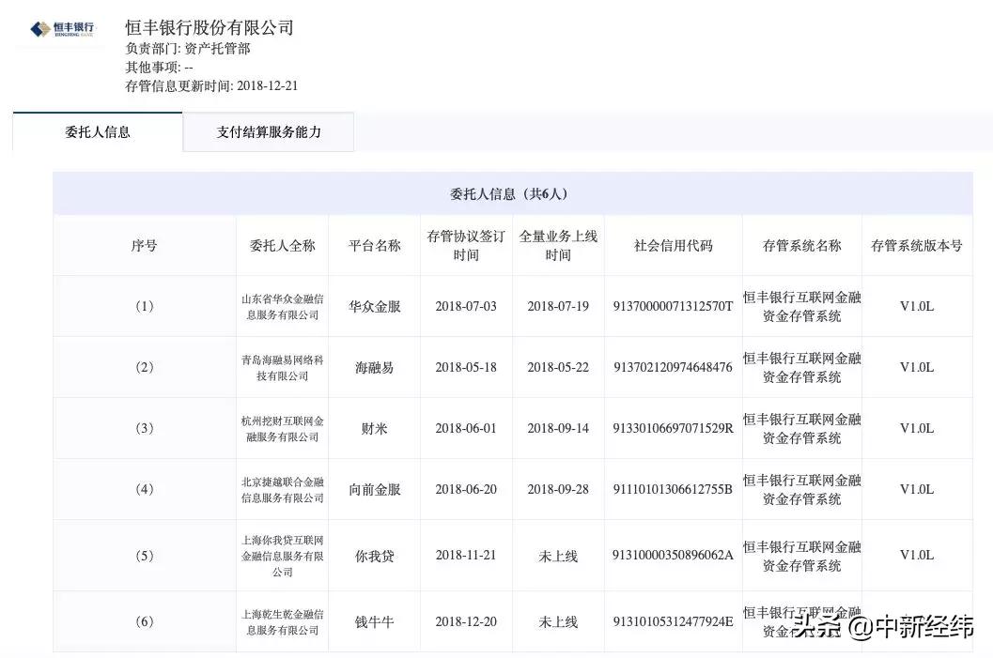Click the 社会信用代码 column header
Image resolution: width=993 pixels, height=658 pixels.
pyautogui.click(x=674, y=246)
